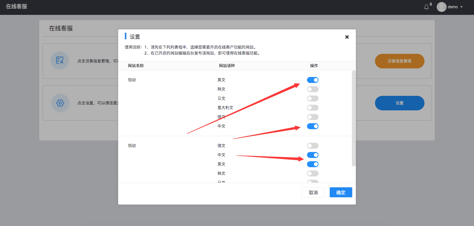Click the 取消 cancel button

click(x=313, y=193)
